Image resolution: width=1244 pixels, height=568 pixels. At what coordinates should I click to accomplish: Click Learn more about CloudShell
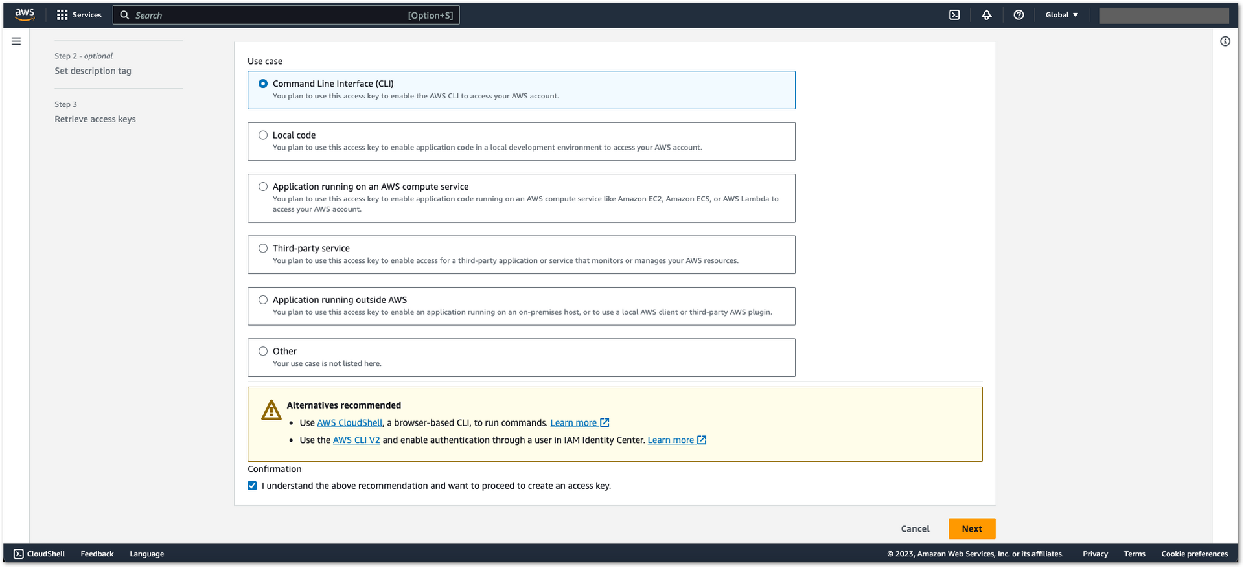click(573, 422)
